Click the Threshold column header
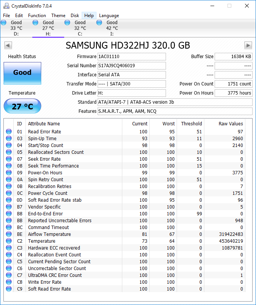This screenshot has height=305, width=256. pos(191,124)
